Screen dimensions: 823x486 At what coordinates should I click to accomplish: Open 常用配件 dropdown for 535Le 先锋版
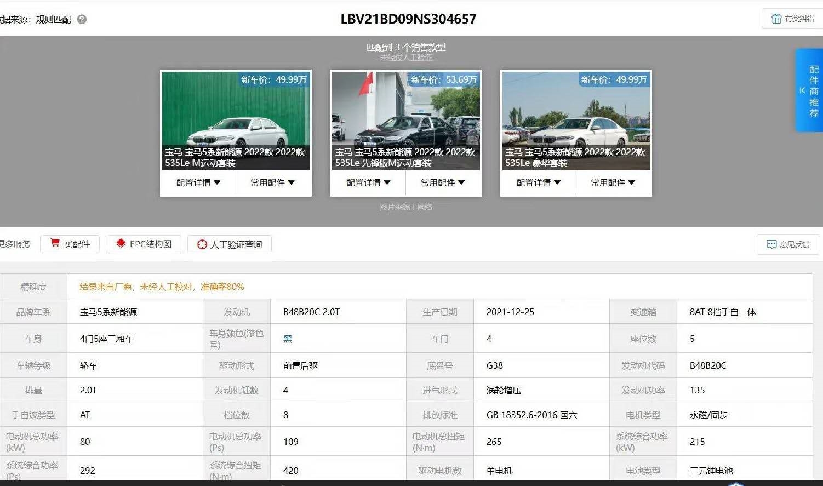(x=442, y=182)
